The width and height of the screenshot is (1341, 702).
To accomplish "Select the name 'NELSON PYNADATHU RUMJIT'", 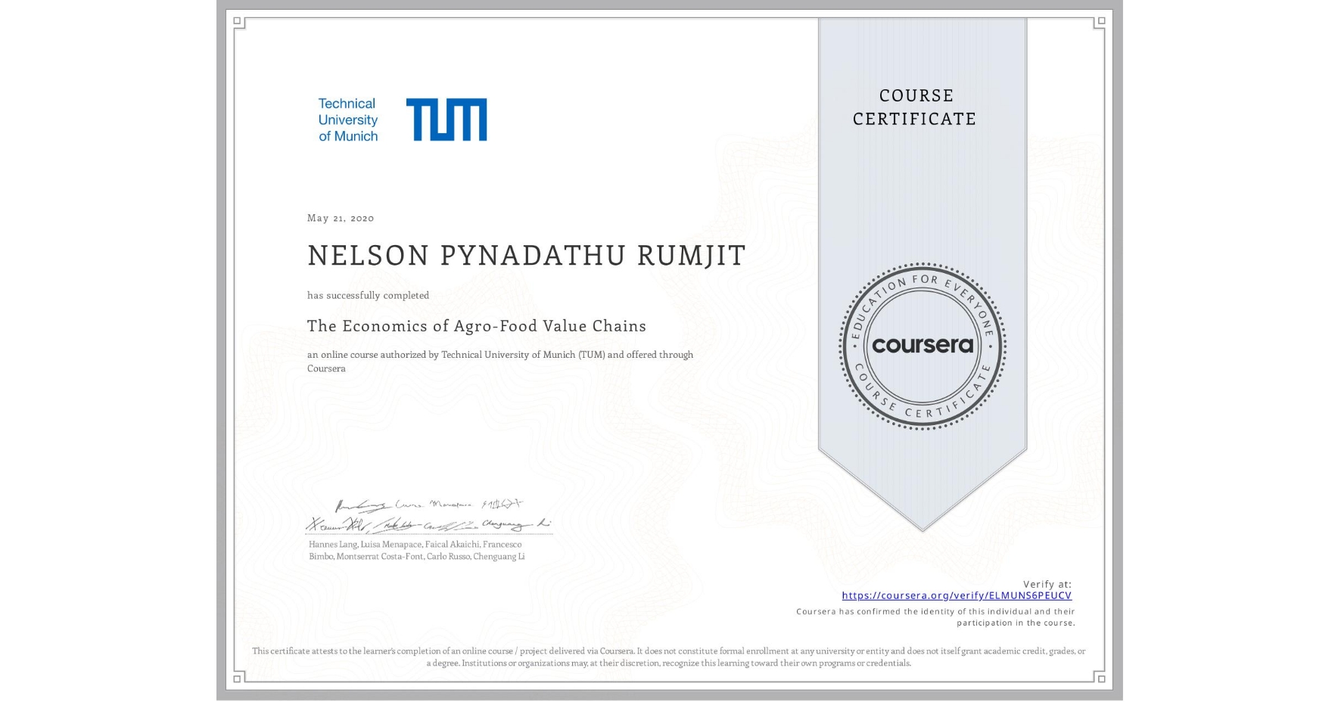I will point(527,256).
